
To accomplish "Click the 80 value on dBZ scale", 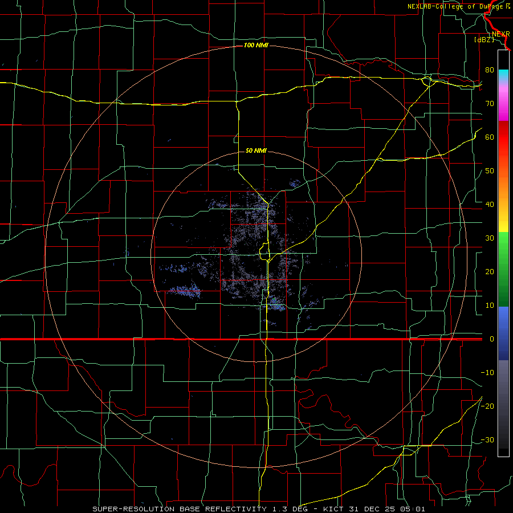I will (490, 70).
